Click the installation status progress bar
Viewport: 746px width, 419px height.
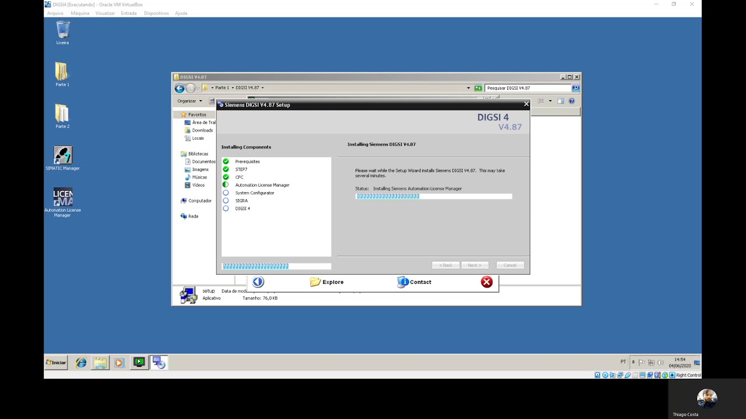point(434,196)
